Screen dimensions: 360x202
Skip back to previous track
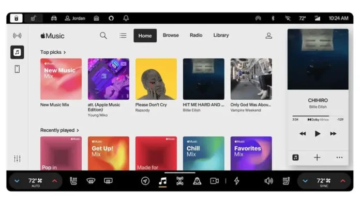[303, 134]
